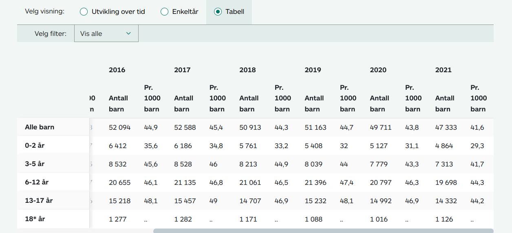
Task: Click the cell with value 21 396
Action: coord(315,182)
